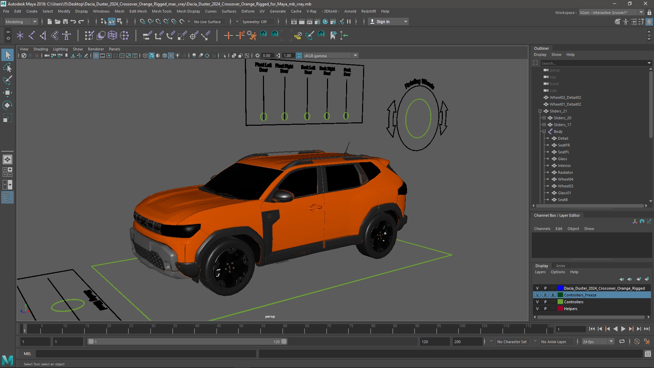Click the Auto Keyframe toggle icon
Image resolution: width=654 pixels, height=368 pixels.
(x=637, y=341)
